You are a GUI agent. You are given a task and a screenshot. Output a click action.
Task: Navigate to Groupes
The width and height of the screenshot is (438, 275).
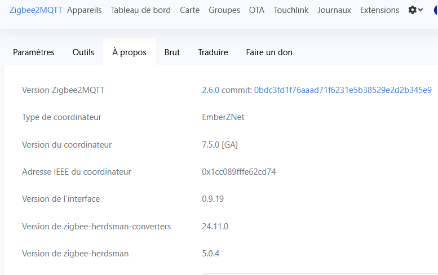point(224,10)
